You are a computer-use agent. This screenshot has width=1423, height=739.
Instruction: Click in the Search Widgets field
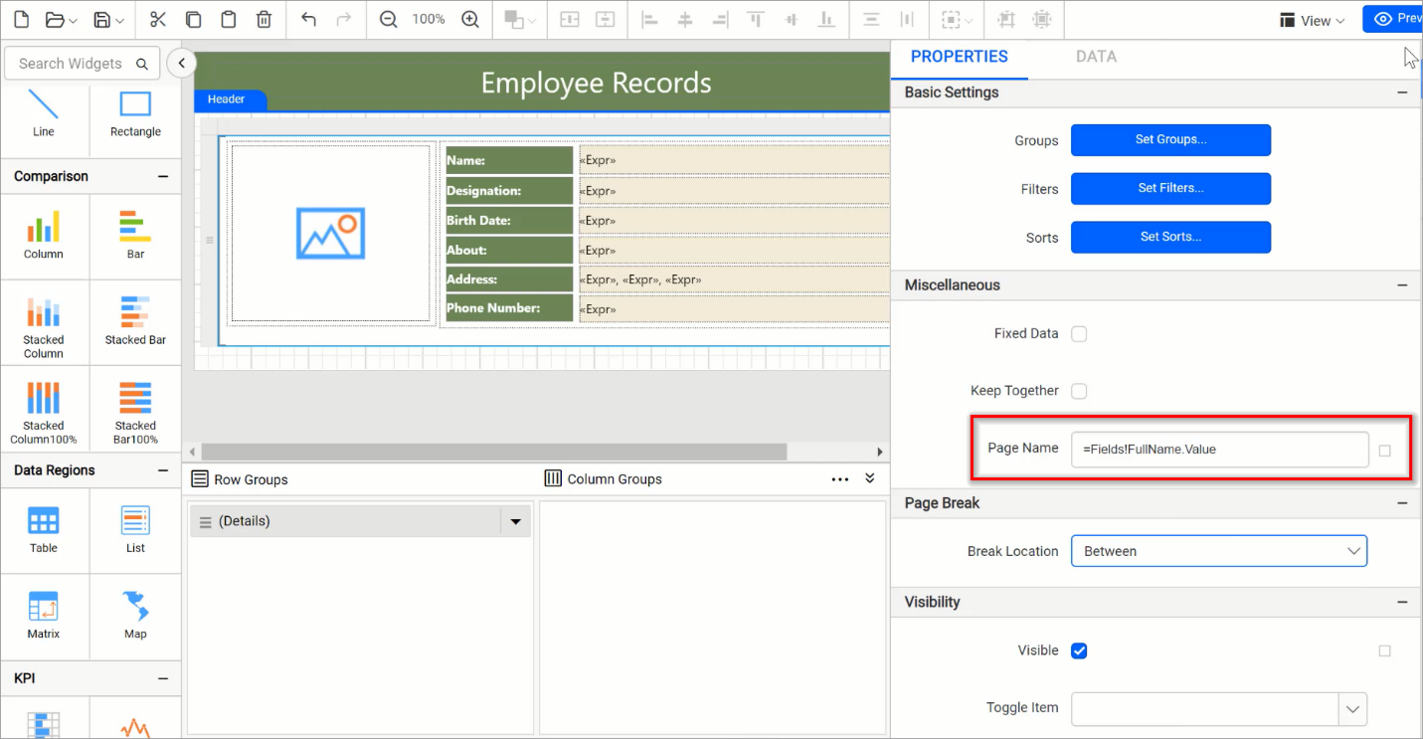pos(82,64)
